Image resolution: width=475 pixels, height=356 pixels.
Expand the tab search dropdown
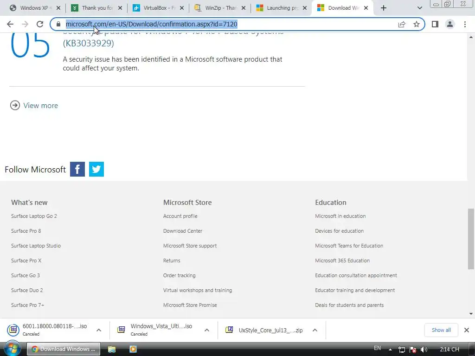[419, 8]
